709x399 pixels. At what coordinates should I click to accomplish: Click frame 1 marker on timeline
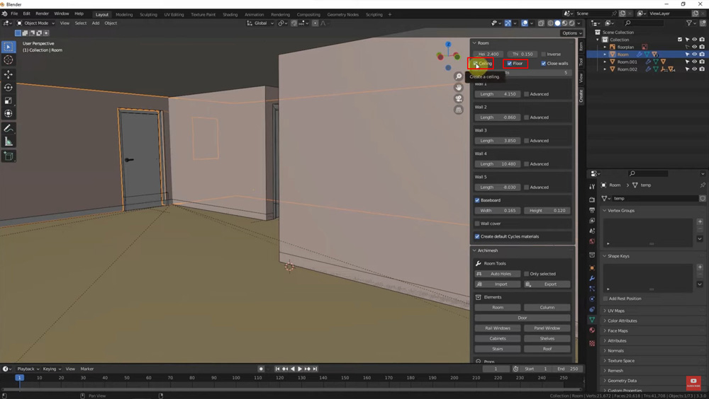(x=19, y=378)
